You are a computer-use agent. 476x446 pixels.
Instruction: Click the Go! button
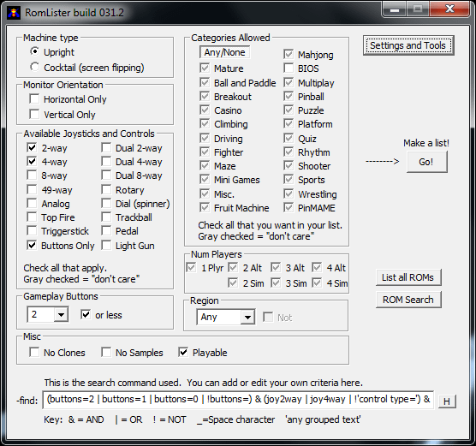426,162
